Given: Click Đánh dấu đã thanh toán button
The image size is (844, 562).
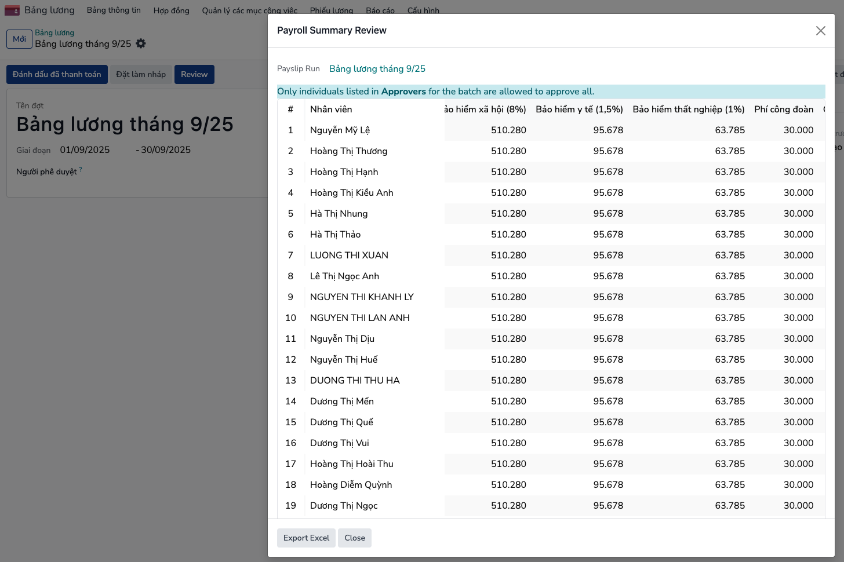Looking at the screenshot, I should [x=57, y=74].
